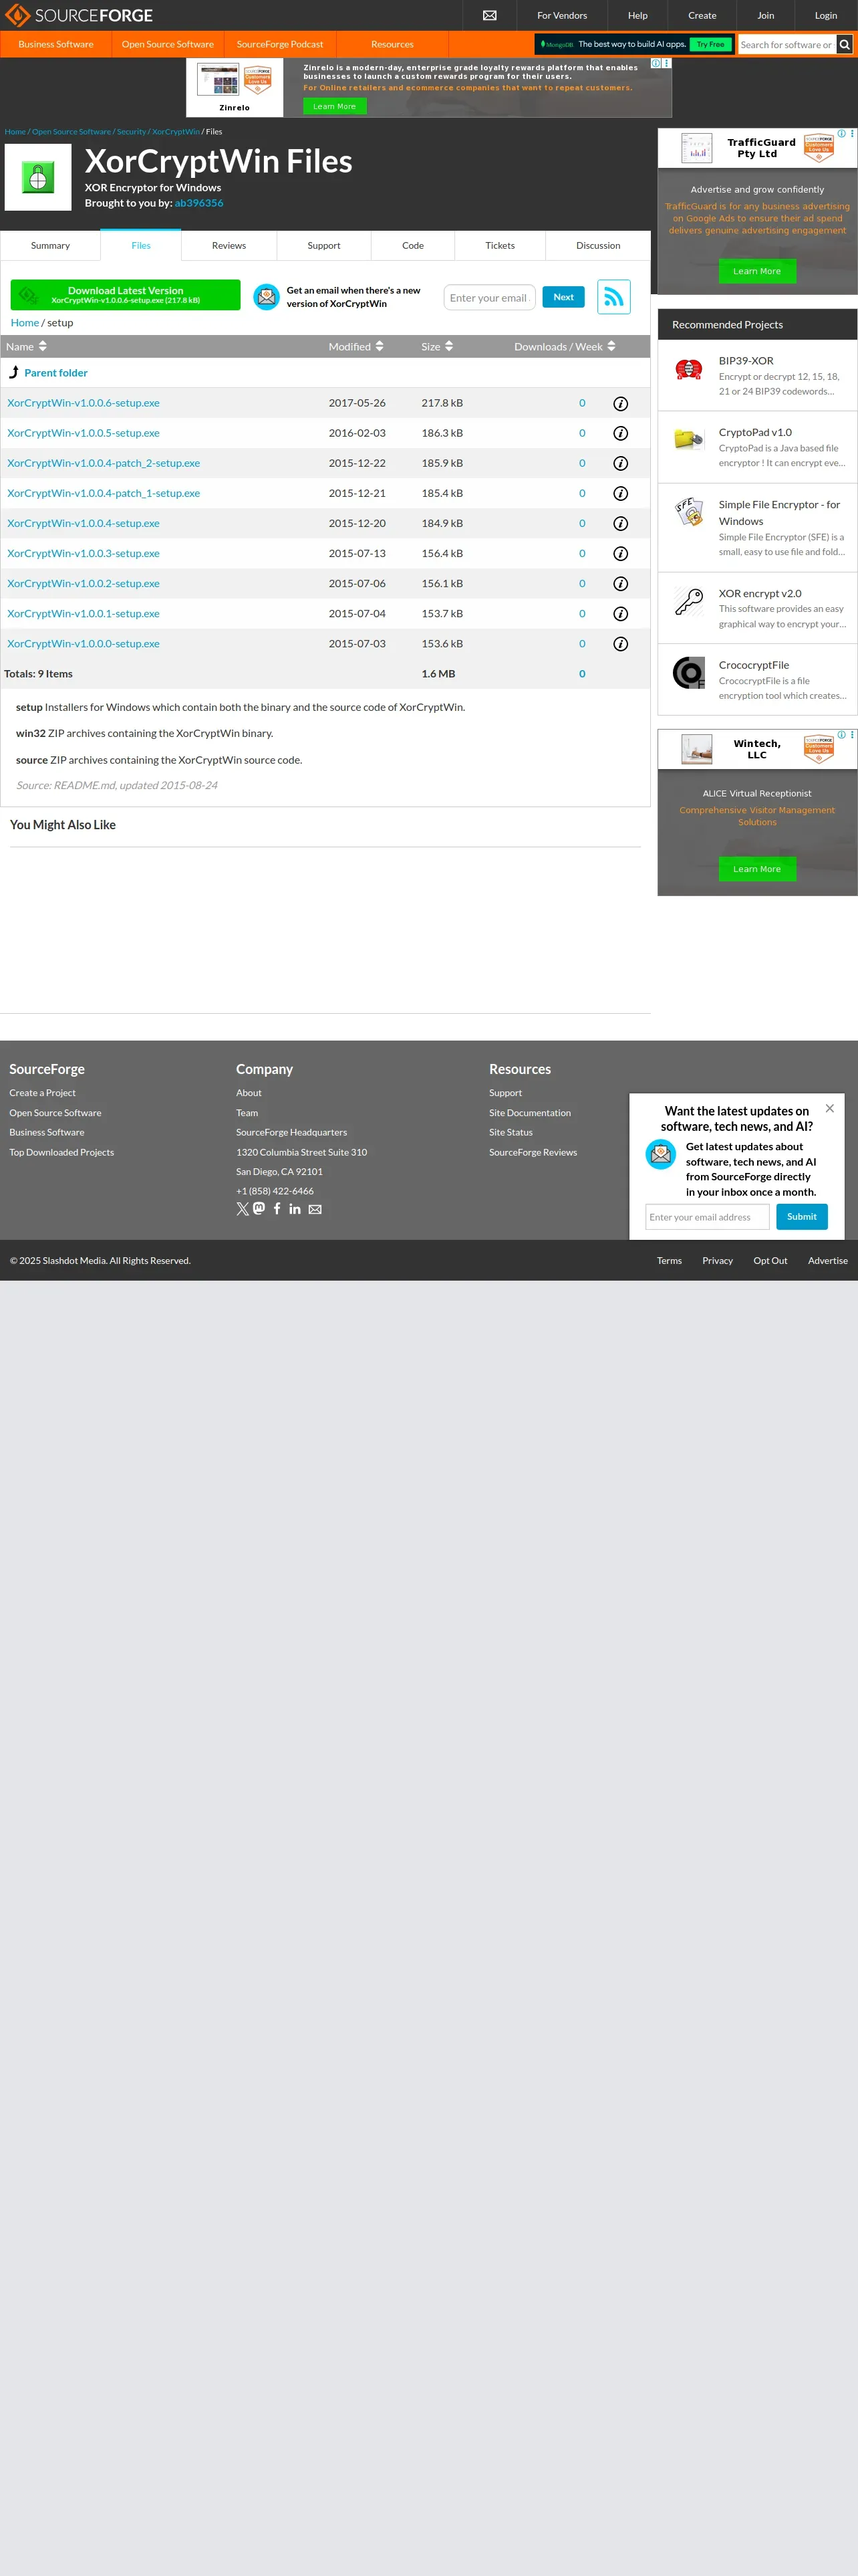View info for XorCryptWin-v1.0.0.4-patch_1-setup.exe

point(620,493)
